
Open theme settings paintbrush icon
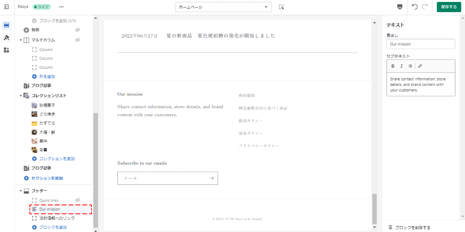[7, 38]
